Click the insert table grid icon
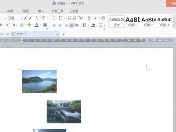The image size is (176, 132). click(103, 18)
